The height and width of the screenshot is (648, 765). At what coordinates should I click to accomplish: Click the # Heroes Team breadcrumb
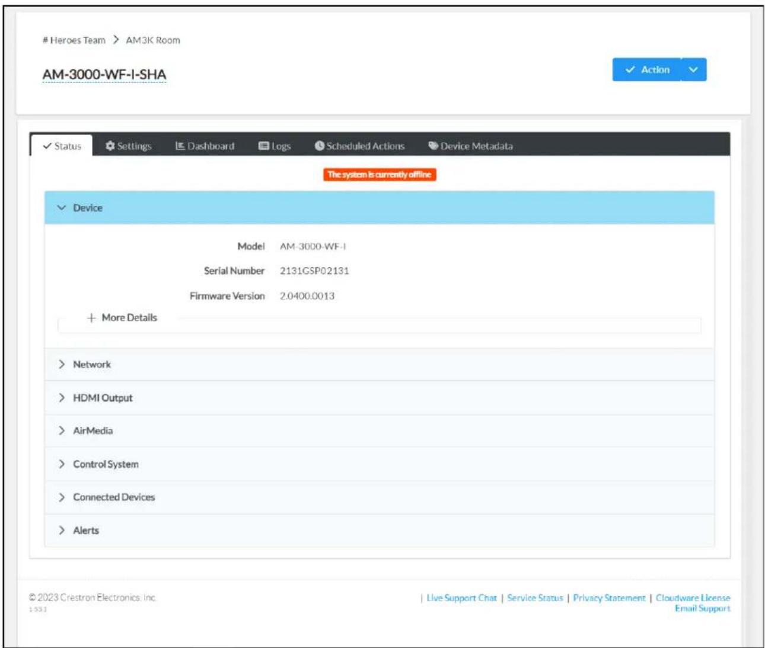[74, 40]
